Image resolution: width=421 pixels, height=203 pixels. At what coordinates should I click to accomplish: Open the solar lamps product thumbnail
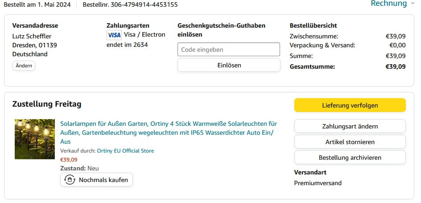(35, 139)
